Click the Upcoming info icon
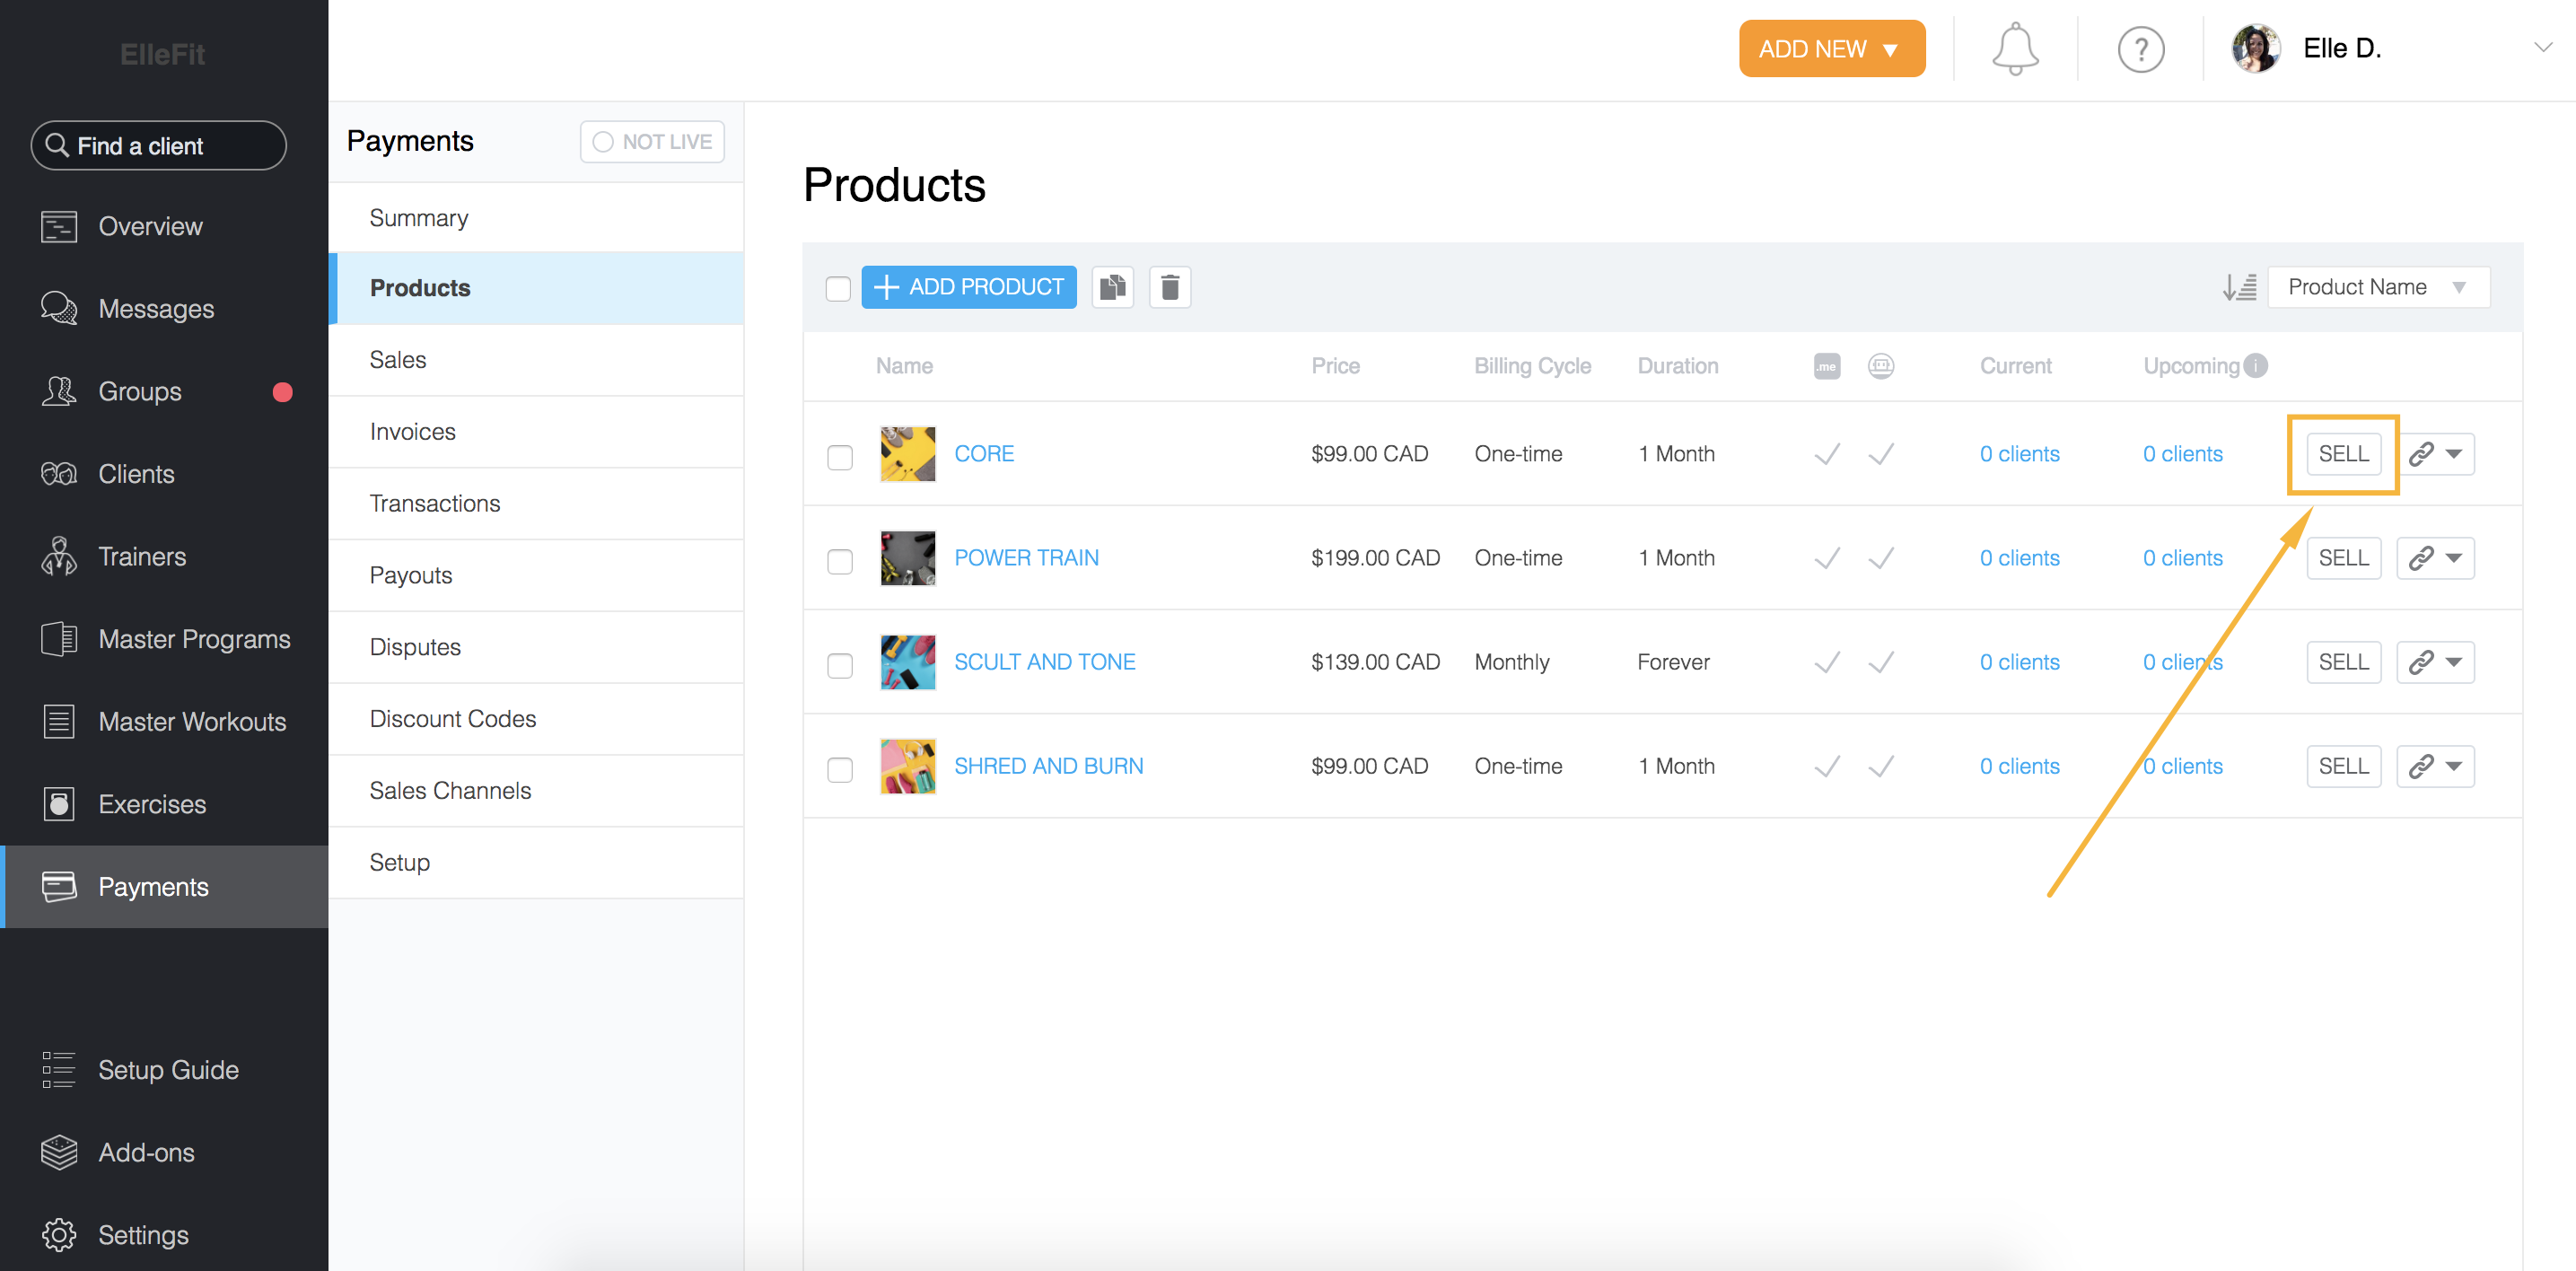This screenshot has height=1271, width=2576. click(2256, 366)
